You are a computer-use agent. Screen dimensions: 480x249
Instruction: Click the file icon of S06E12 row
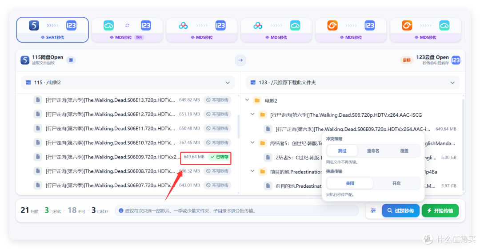(x=38, y=114)
